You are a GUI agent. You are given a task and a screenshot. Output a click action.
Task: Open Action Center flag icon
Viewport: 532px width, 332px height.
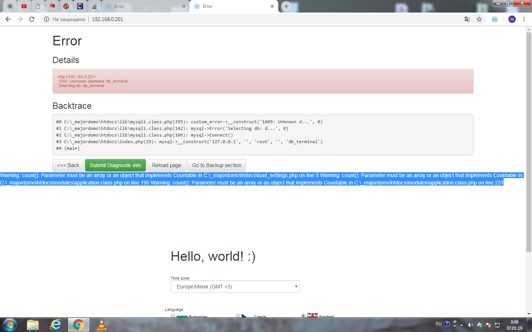[488, 325]
